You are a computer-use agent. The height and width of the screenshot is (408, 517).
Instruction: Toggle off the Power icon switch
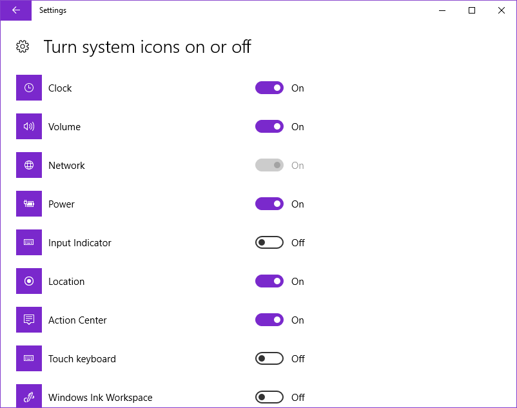click(269, 204)
